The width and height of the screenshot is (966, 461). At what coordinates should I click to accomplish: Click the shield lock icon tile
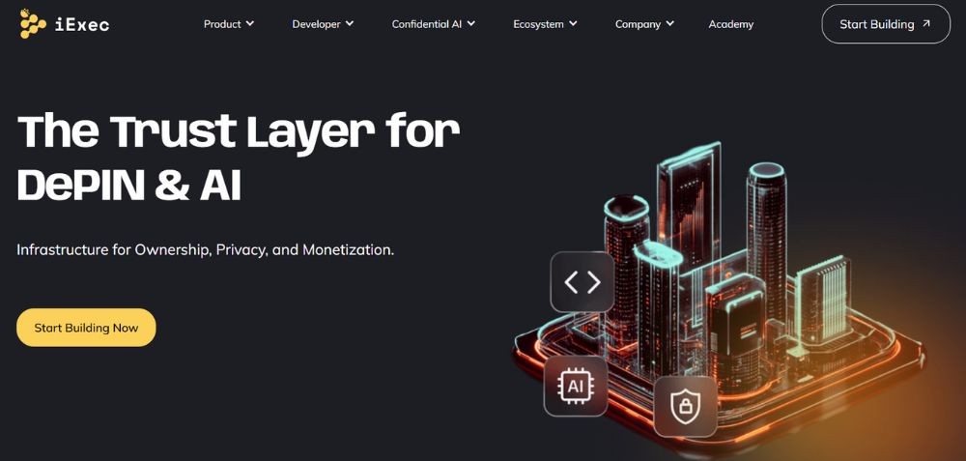[x=686, y=406]
